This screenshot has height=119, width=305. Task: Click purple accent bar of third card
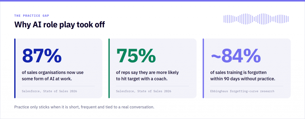pos(203,69)
